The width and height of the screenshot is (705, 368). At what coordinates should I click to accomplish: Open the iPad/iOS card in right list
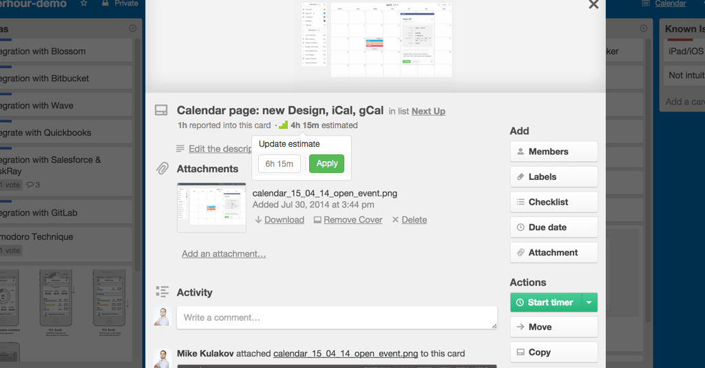point(684,50)
